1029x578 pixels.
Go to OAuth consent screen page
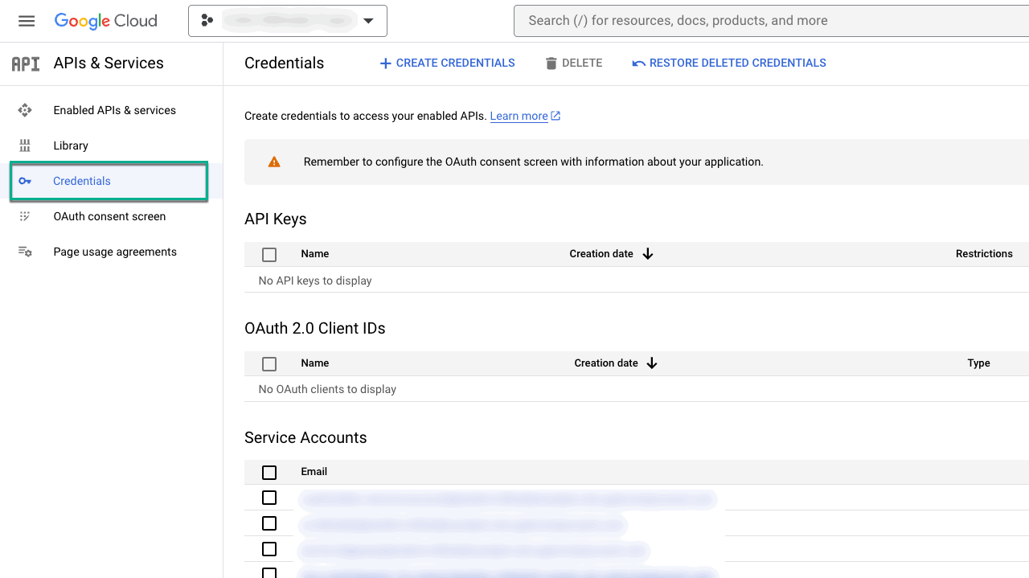109,216
